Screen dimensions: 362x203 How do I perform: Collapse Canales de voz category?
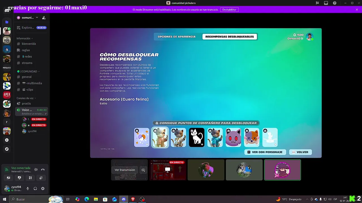point(26,98)
